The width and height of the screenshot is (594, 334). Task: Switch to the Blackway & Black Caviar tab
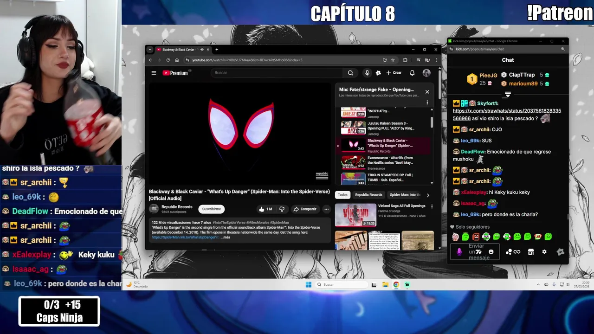click(183, 50)
